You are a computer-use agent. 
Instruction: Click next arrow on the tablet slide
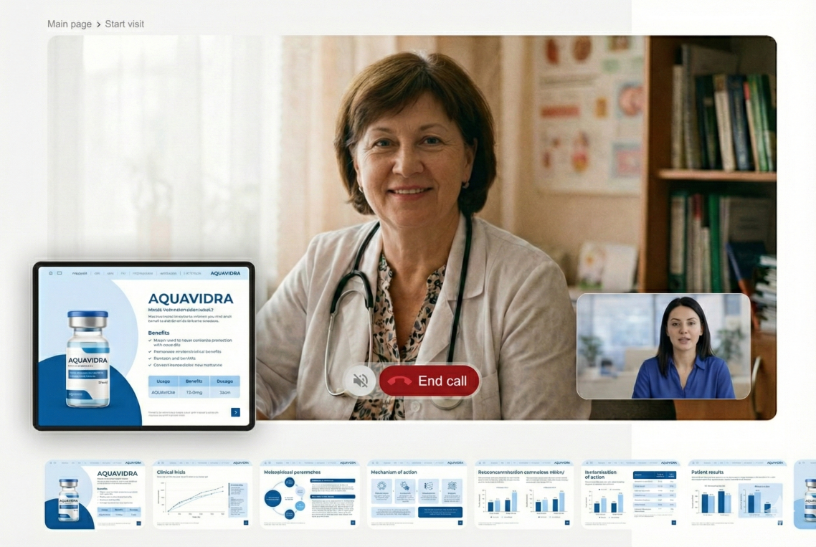pos(235,412)
